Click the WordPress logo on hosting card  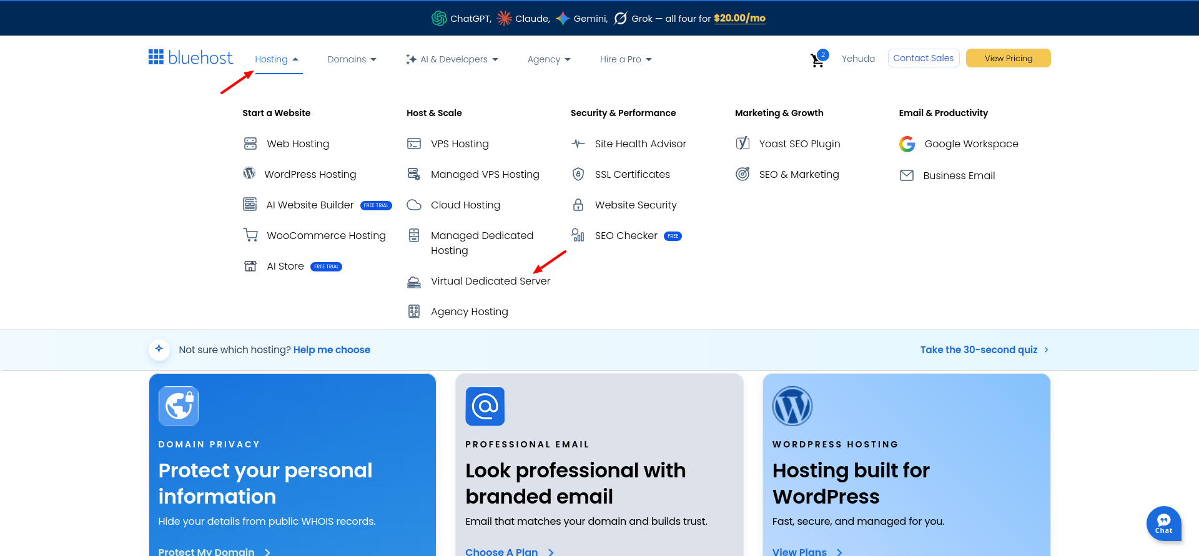click(792, 406)
